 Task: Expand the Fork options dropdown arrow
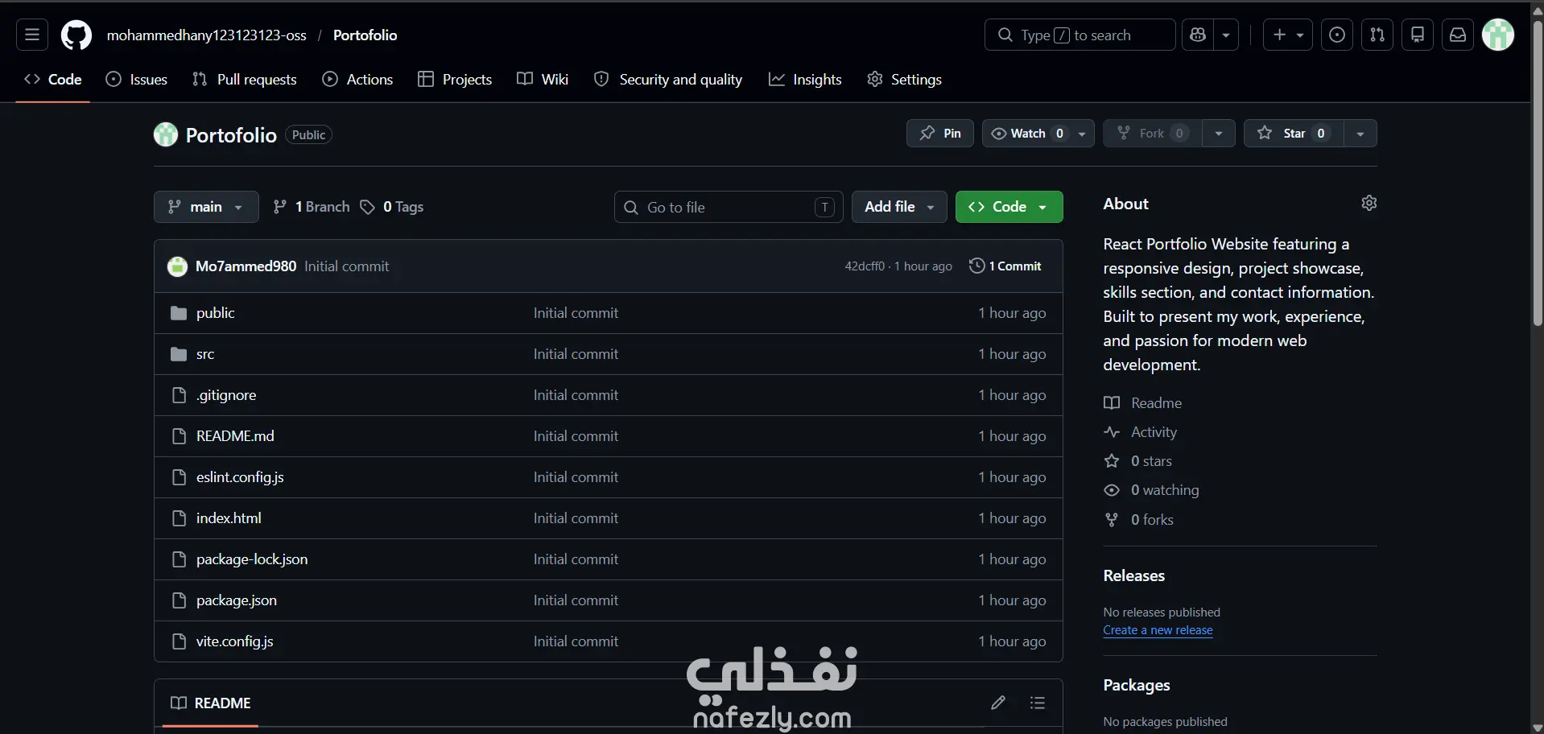(1219, 134)
